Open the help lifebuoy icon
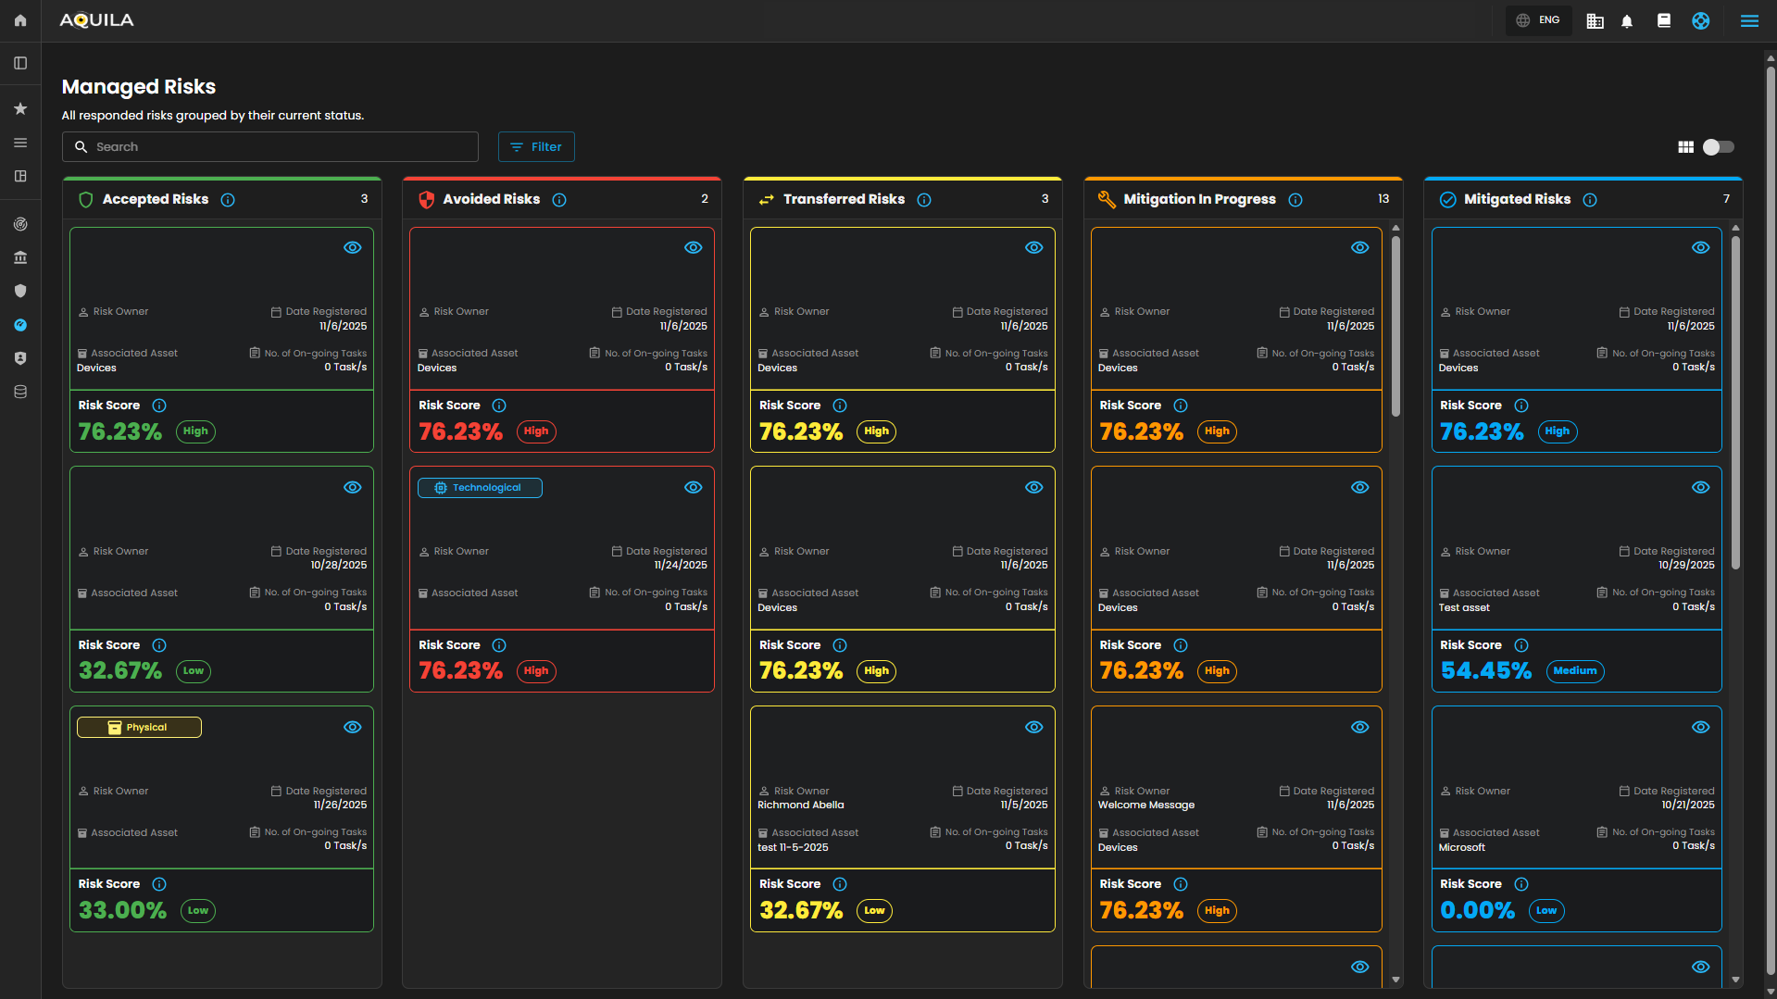The width and height of the screenshot is (1777, 999). tap(1700, 20)
